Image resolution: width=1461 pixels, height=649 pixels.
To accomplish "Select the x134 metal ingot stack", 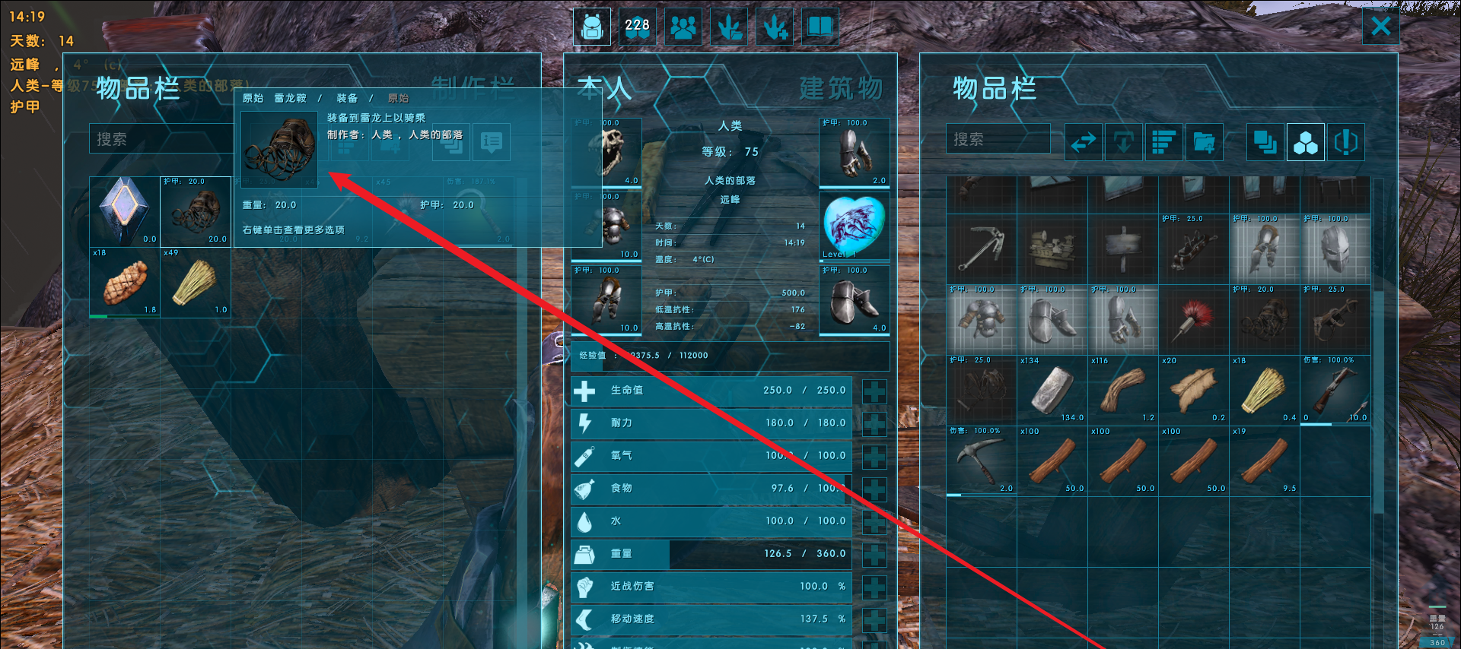I will coord(1052,390).
